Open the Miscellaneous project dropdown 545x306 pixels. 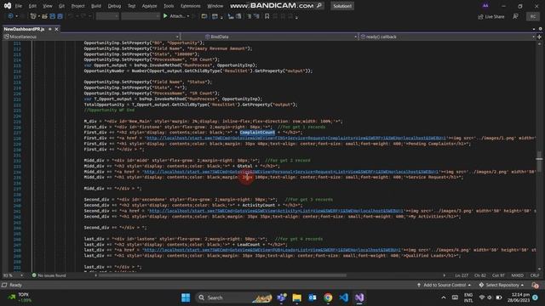click(x=91, y=37)
